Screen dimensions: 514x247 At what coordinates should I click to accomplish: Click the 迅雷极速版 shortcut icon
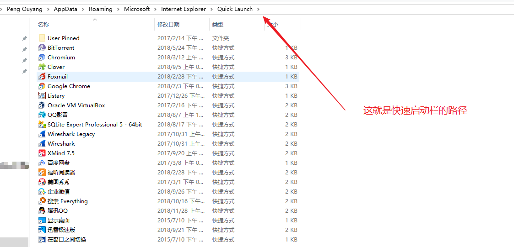click(42, 230)
